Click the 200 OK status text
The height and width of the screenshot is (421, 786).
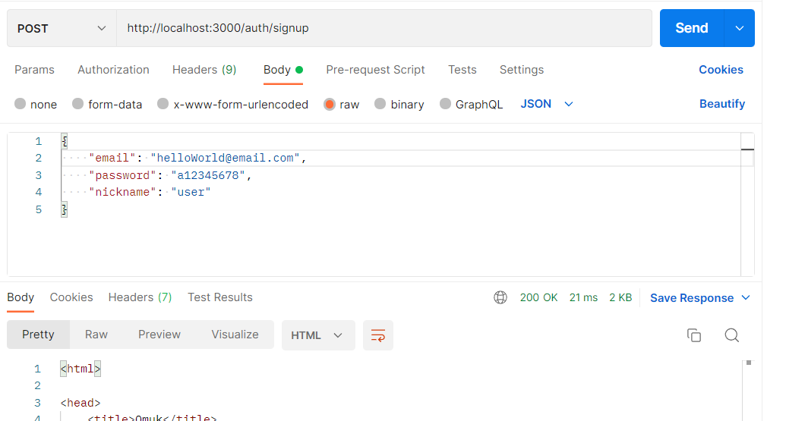[x=539, y=297]
